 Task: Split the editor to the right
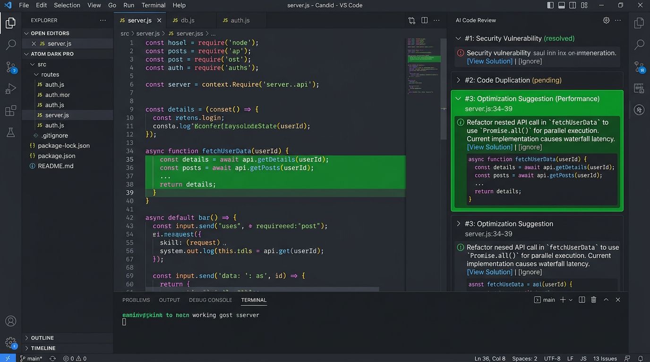[425, 20]
